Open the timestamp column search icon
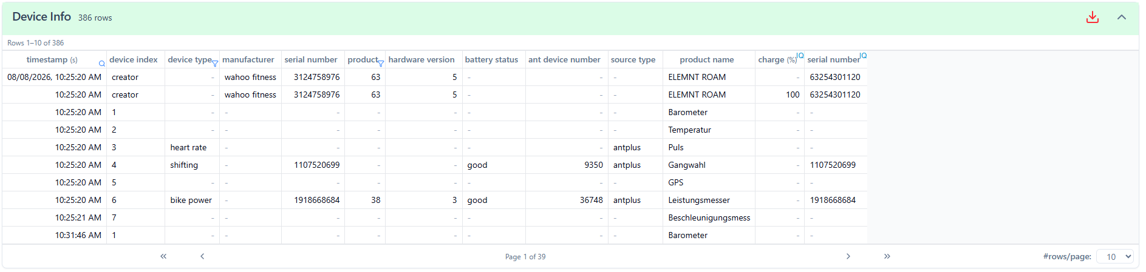This screenshot has width=1146, height=272. (102, 64)
